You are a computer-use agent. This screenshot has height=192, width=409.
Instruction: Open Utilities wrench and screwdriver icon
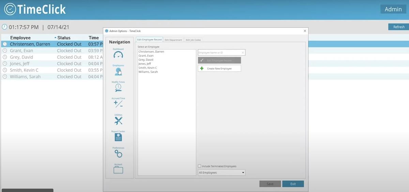click(x=118, y=121)
